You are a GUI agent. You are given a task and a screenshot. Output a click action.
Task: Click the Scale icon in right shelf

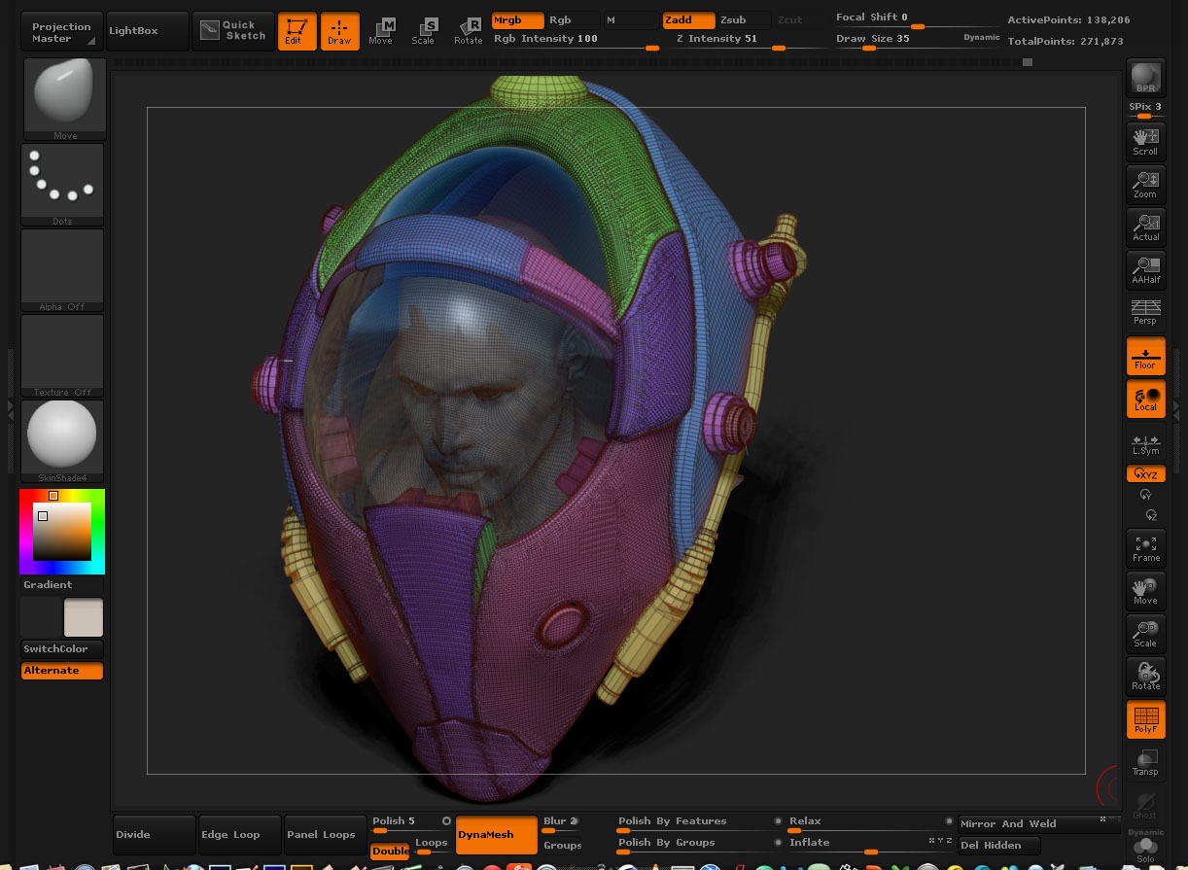point(1145,633)
